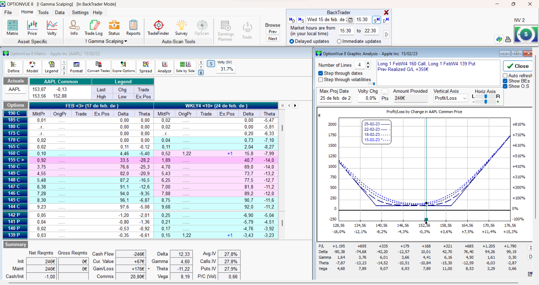Toggle Step through dates checkbox
Image resolution: width=539 pixels, height=285 pixels.
click(321, 73)
